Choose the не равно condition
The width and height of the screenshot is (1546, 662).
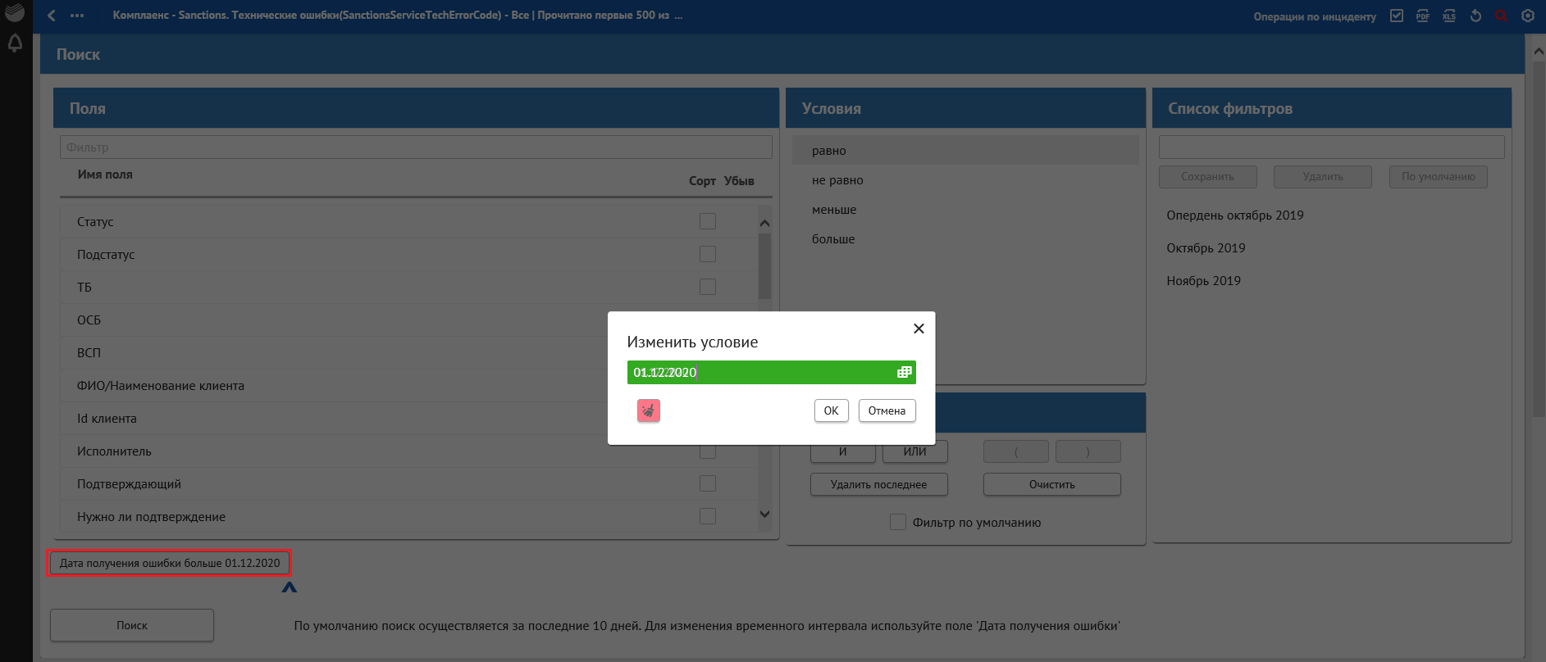[x=837, y=180]
